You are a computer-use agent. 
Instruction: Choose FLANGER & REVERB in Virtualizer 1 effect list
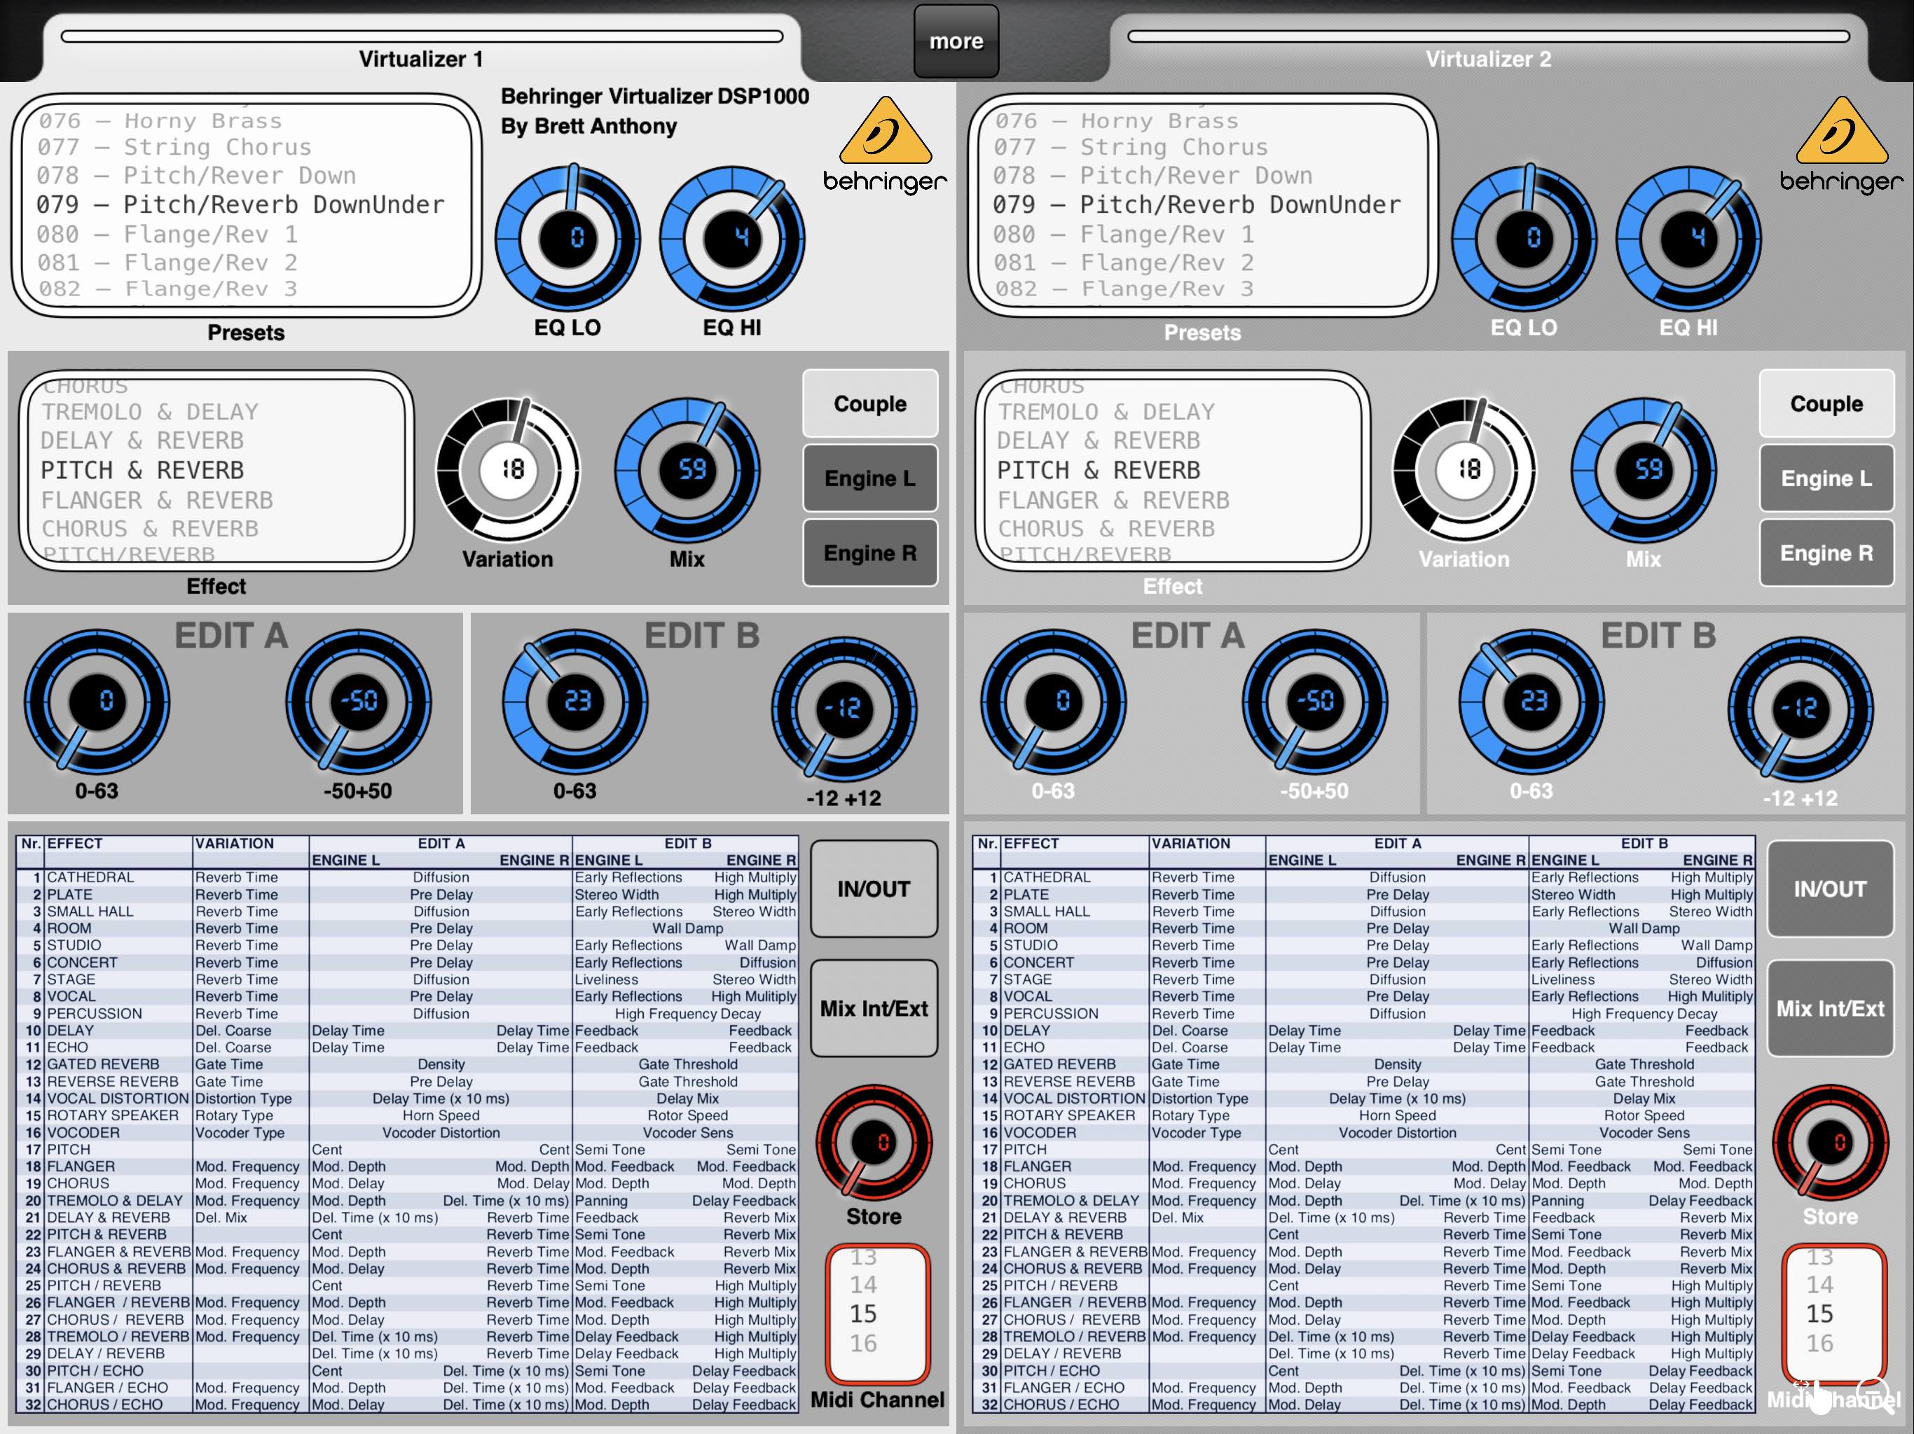point(157,500)
